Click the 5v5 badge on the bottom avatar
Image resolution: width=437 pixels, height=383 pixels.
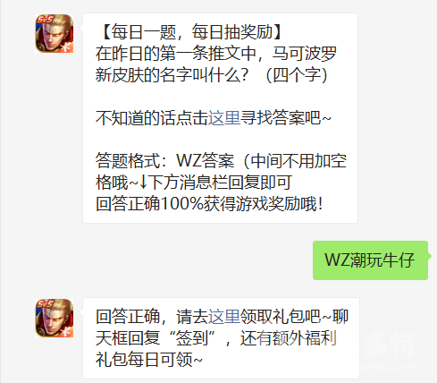(45, 304)
